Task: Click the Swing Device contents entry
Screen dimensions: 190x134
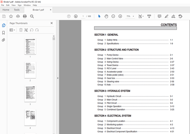Action: click(112, 62)
